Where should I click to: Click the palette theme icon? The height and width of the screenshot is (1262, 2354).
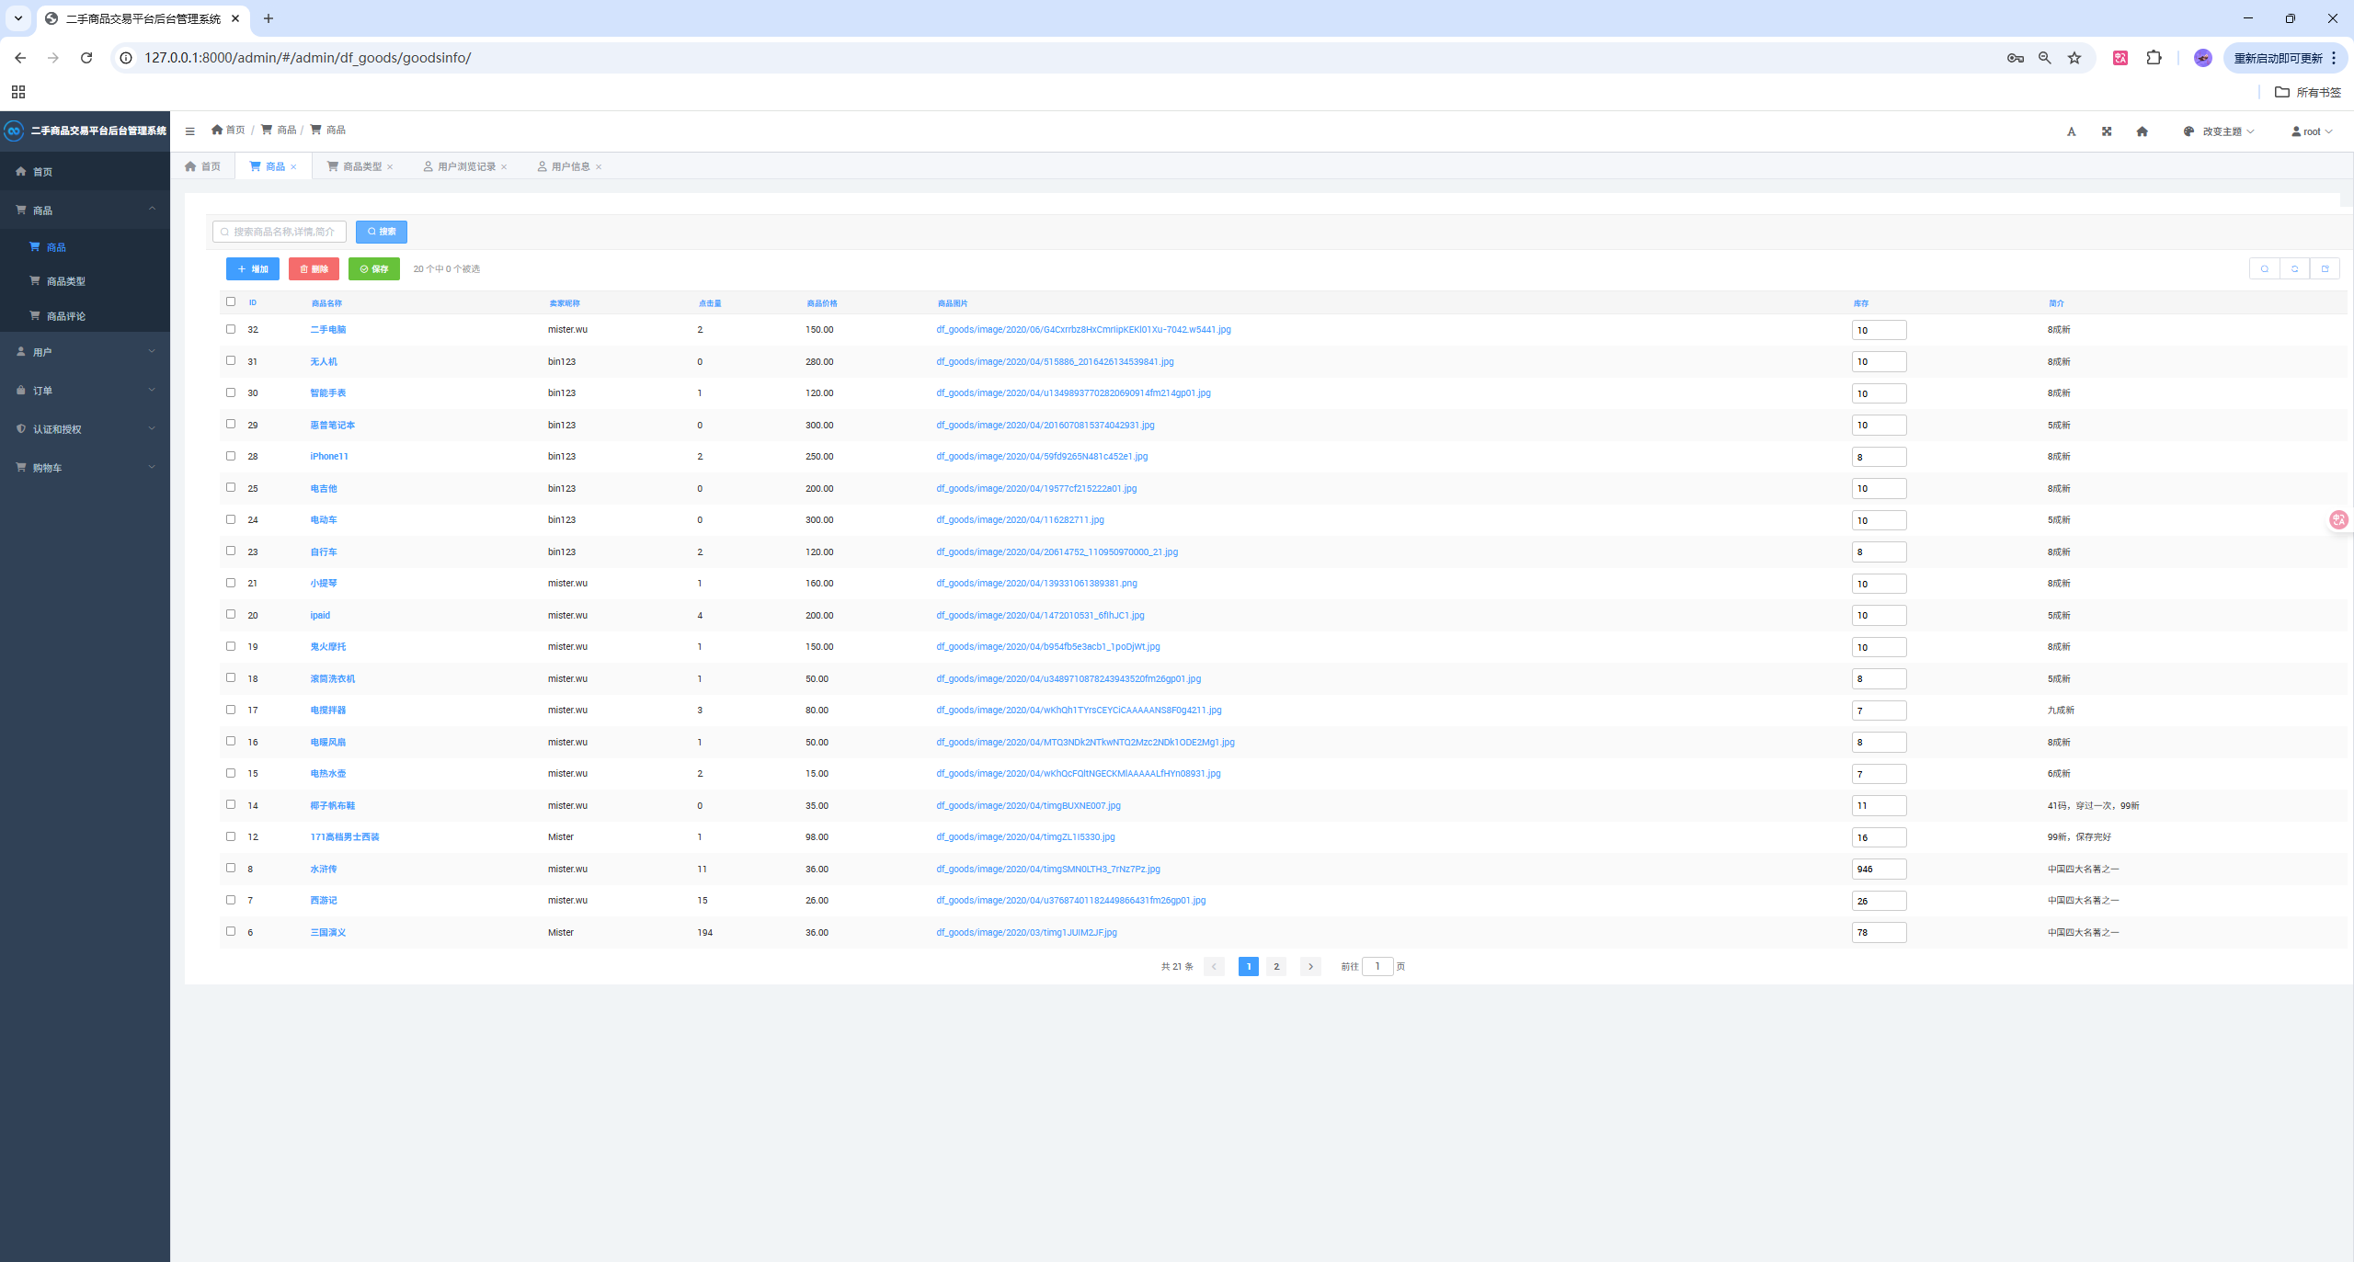pos(2188,131)
